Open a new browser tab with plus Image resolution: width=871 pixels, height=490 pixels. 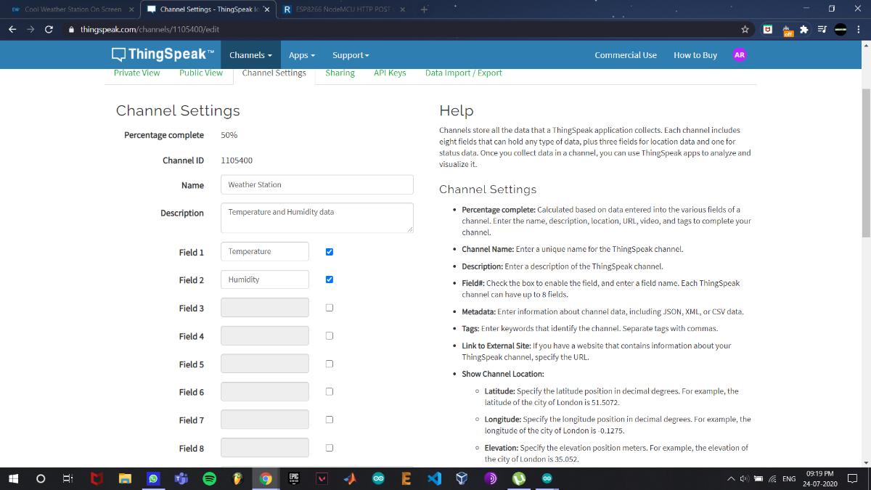(424, 9)
